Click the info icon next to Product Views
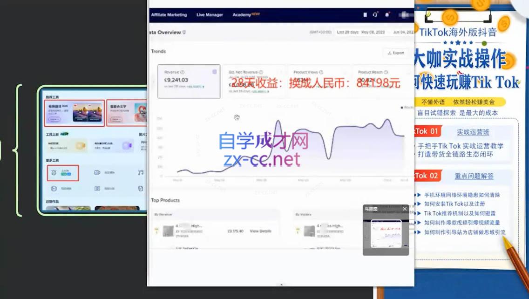This screenshot has height=299, width=529. point(321,72)
